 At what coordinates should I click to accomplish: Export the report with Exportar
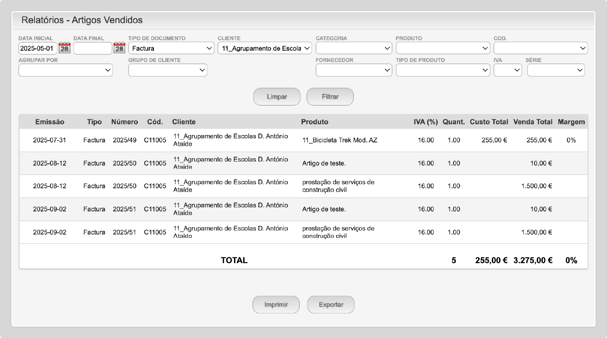[x=331, y=305]
